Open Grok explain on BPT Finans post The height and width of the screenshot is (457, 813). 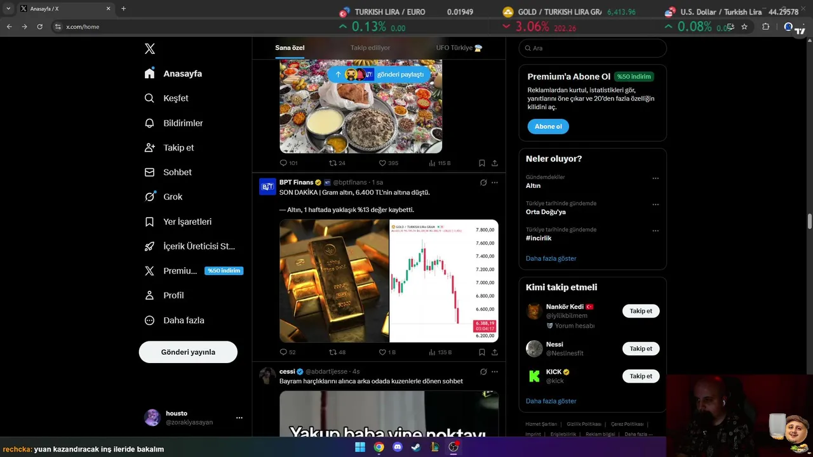[x=483, y=183]
